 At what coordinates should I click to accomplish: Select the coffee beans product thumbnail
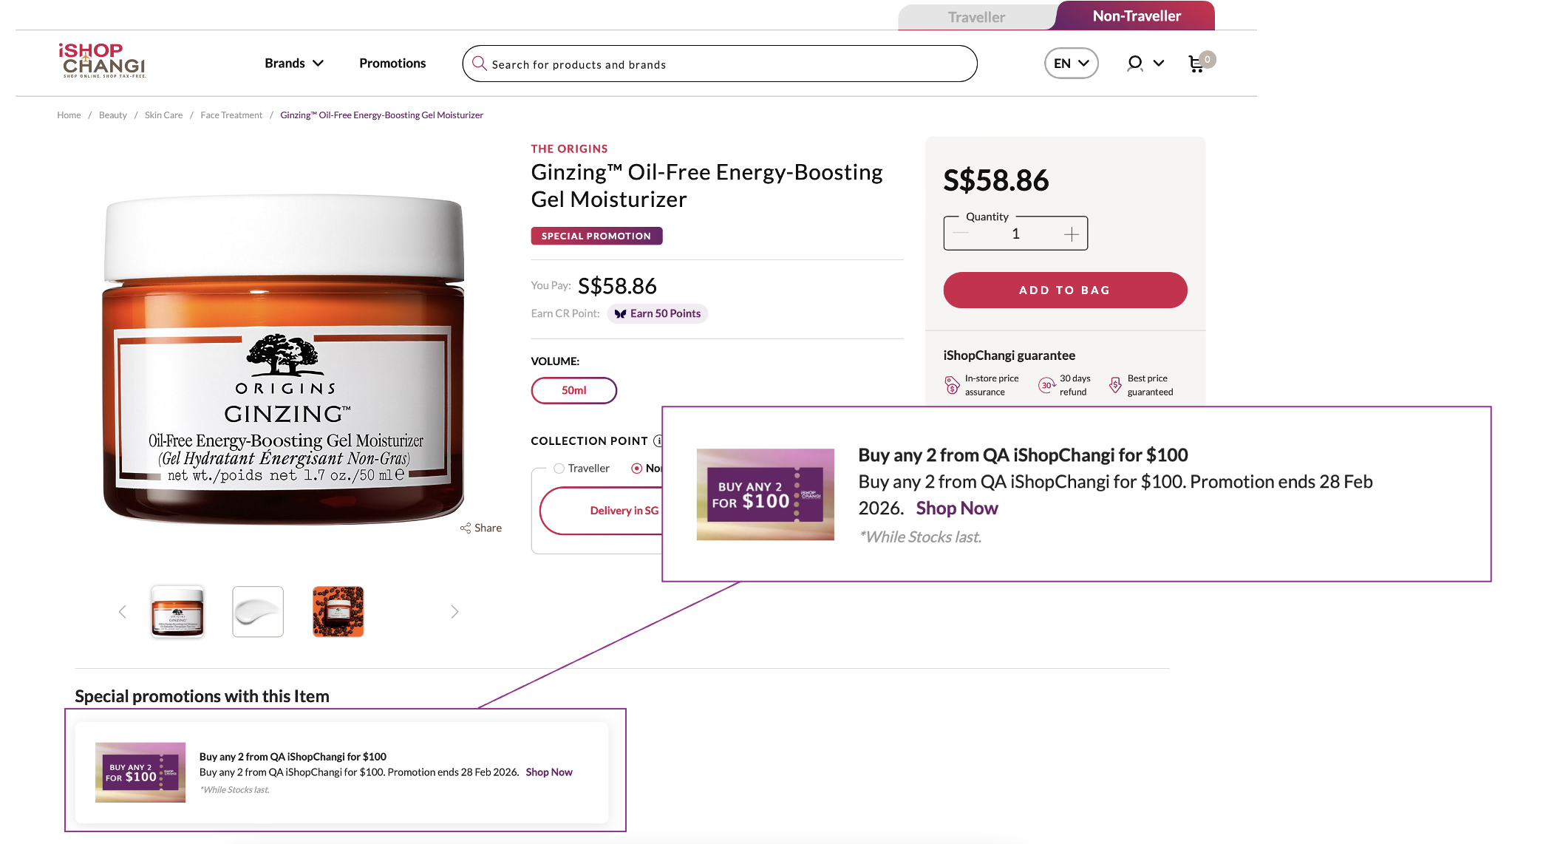tap(338, 612)
